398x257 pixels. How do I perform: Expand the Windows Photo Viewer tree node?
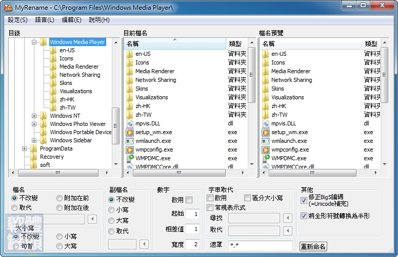click(x=34, y=124)
